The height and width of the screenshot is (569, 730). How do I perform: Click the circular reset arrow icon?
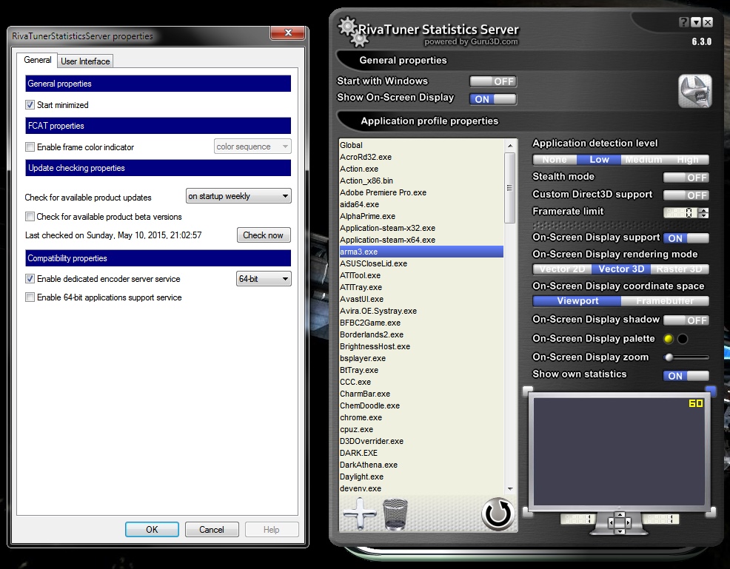pyautogui.click(x=498, y=514)
